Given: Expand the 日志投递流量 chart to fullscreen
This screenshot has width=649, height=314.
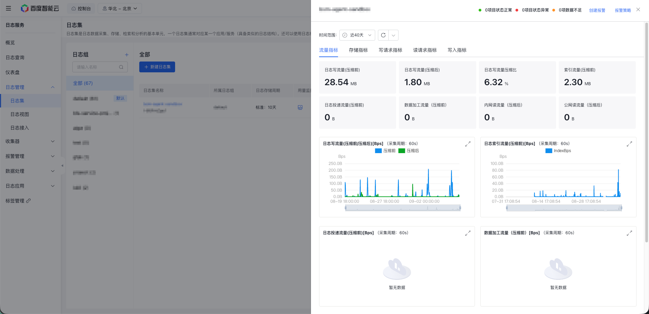Looking at the screenshot, I should coord(468,233).
